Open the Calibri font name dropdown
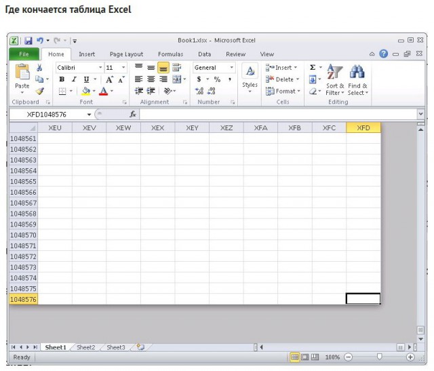This screenshot has width=434, height=371. coord(100,68)
